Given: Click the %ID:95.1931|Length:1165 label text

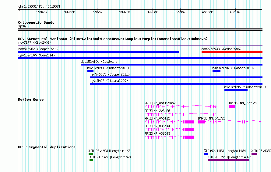Looking at the screenshot, I should coord(110,151).
